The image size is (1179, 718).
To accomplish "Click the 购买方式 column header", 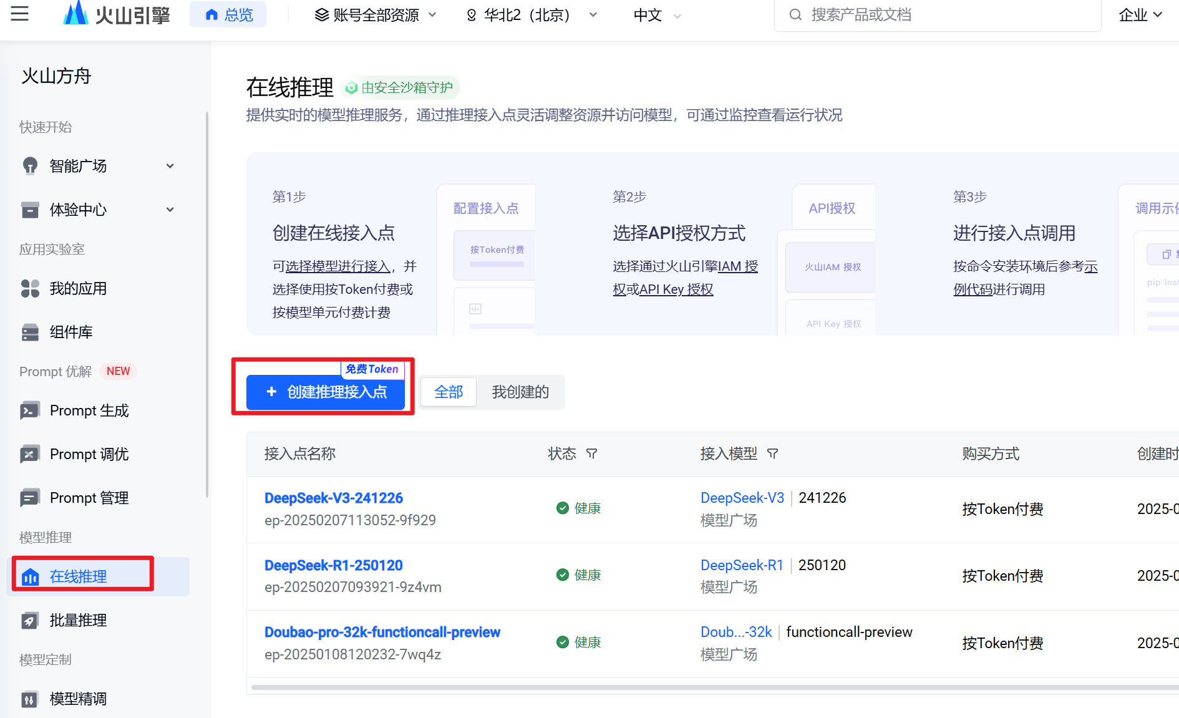I will point(991,454).
